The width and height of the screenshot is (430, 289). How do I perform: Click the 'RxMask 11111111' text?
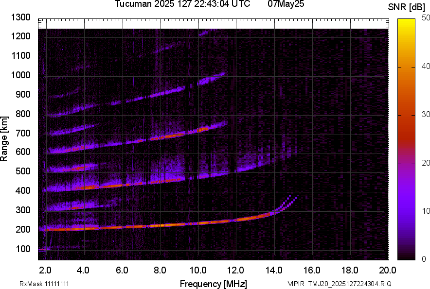click(x=44, y=284)
